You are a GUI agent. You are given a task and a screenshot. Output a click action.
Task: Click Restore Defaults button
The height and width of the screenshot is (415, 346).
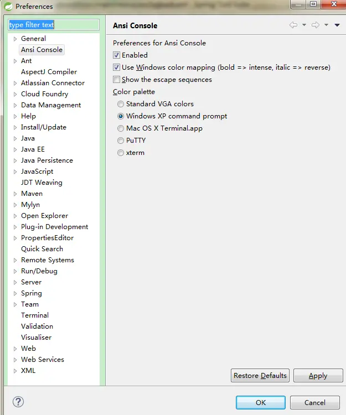[260, 376]
